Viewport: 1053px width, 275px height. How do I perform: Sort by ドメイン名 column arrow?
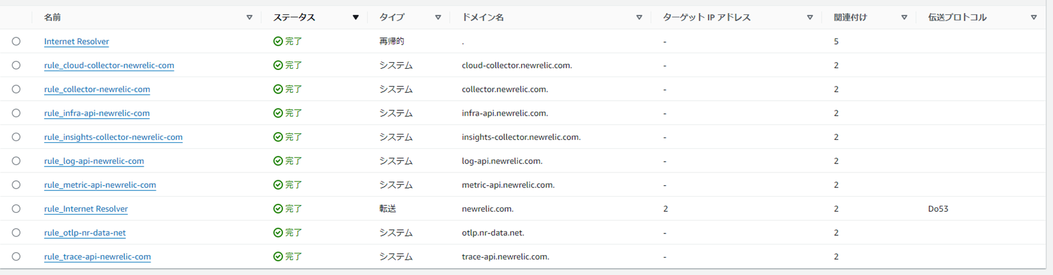point(639,17)
